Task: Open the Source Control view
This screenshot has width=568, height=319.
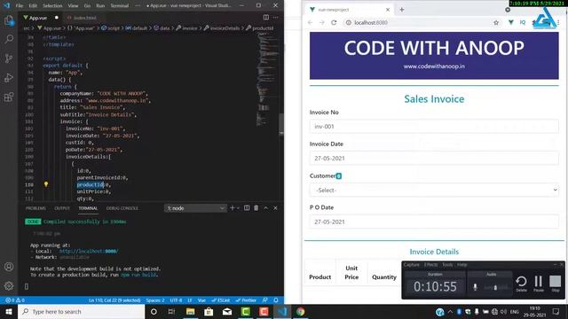Action: click(9, 58)
